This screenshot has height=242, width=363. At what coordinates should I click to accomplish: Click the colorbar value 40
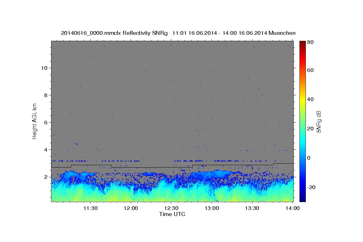pos(311,99)
